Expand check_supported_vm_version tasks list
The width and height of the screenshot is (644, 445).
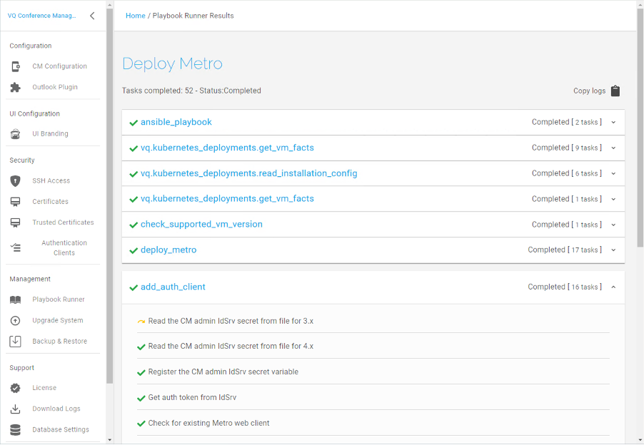[x=613, y=225]
